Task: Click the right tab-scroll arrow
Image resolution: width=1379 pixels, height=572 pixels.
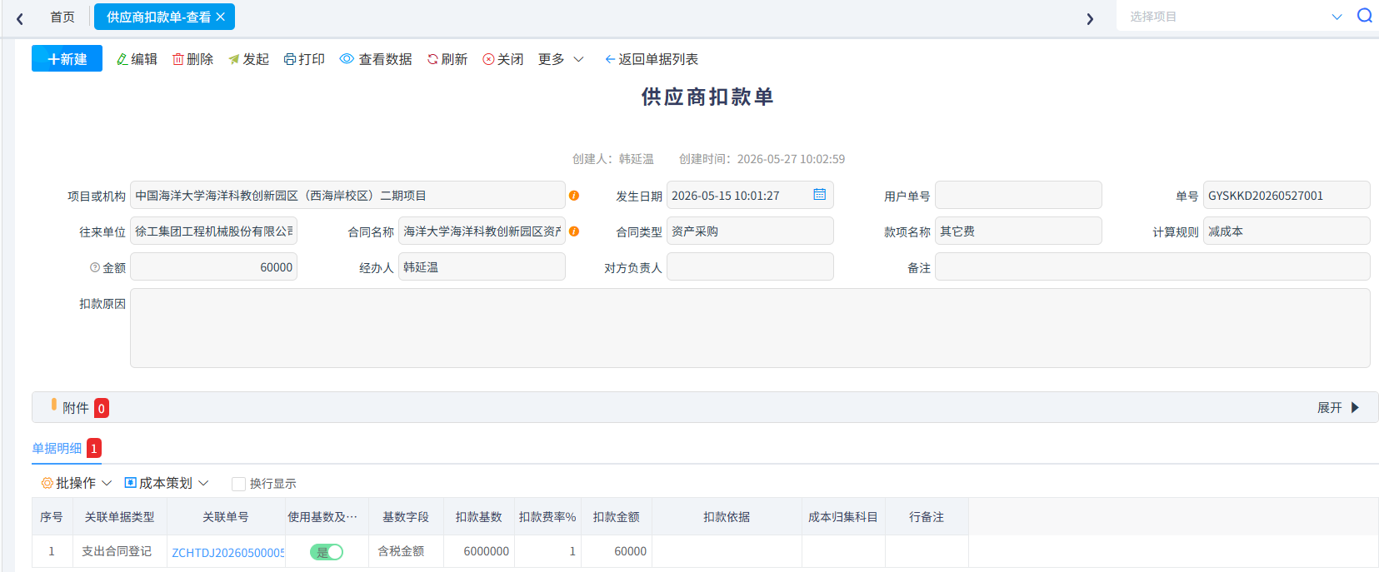Action: tap(1090, 18)
